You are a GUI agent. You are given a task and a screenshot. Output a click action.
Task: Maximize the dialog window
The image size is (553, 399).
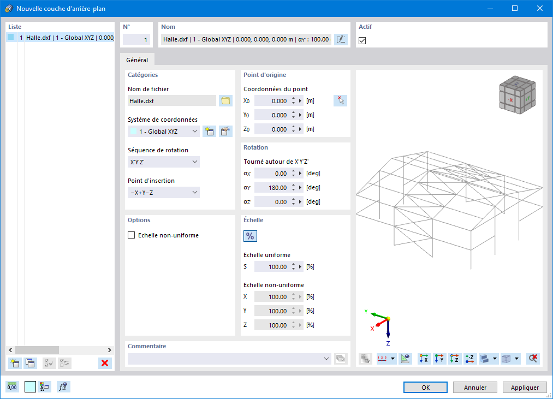pos(515,9)
